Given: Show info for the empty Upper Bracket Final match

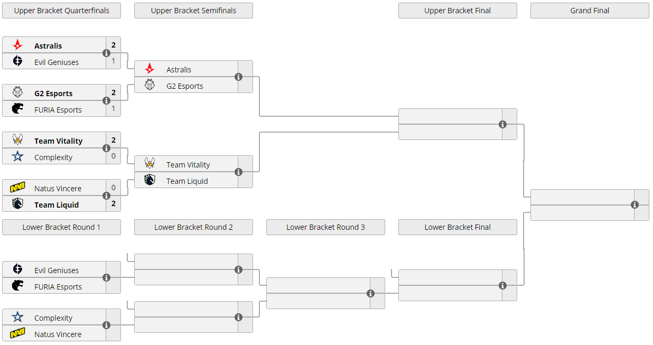Looking at the screenshot, I should coord(502,125).
